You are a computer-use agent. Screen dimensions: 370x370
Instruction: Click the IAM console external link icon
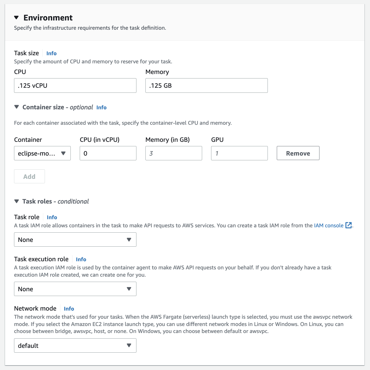coord(348,225)
